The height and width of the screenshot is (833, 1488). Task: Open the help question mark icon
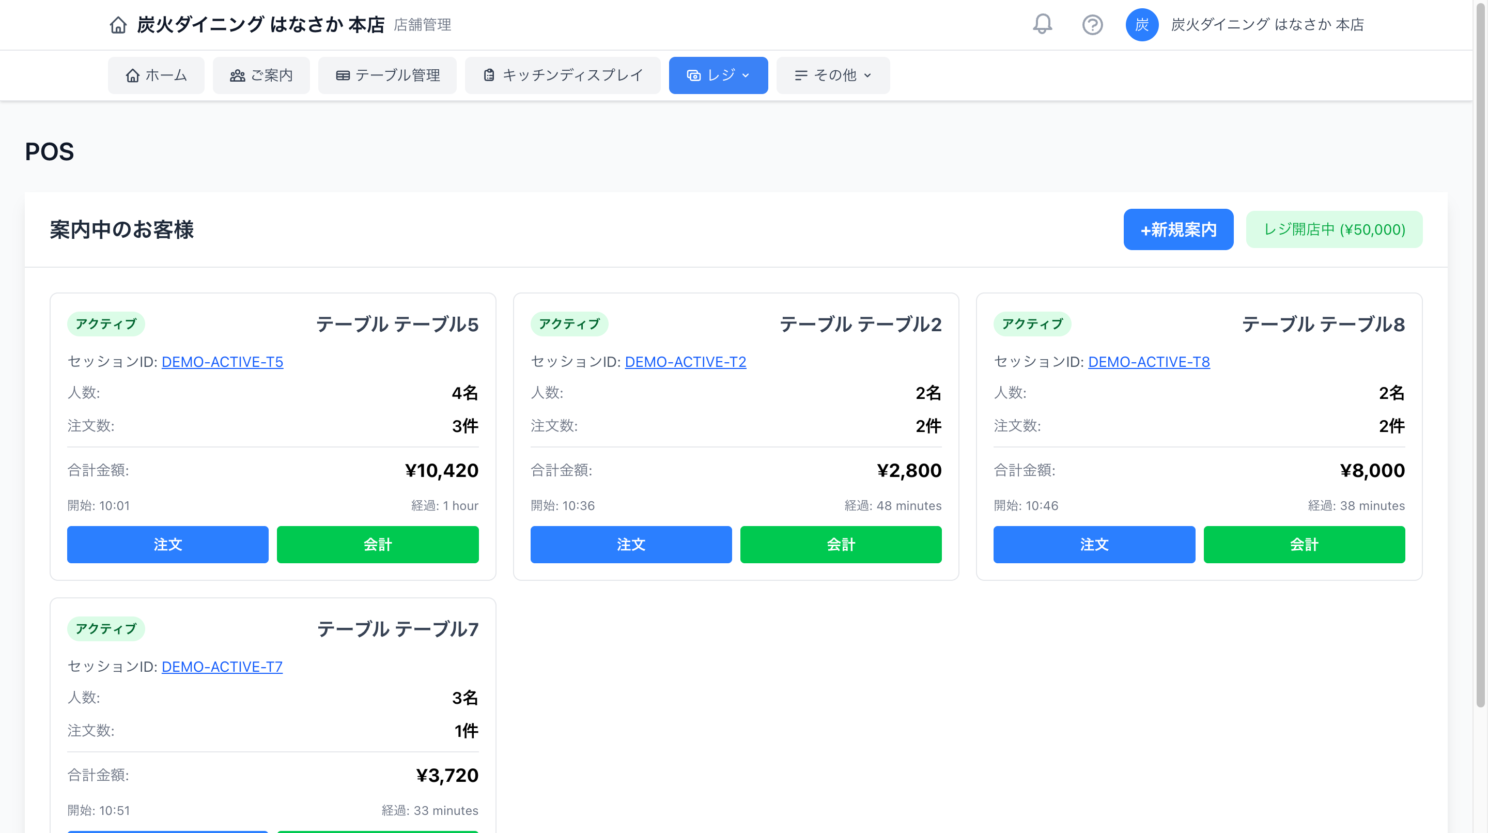coord(1092,25)
